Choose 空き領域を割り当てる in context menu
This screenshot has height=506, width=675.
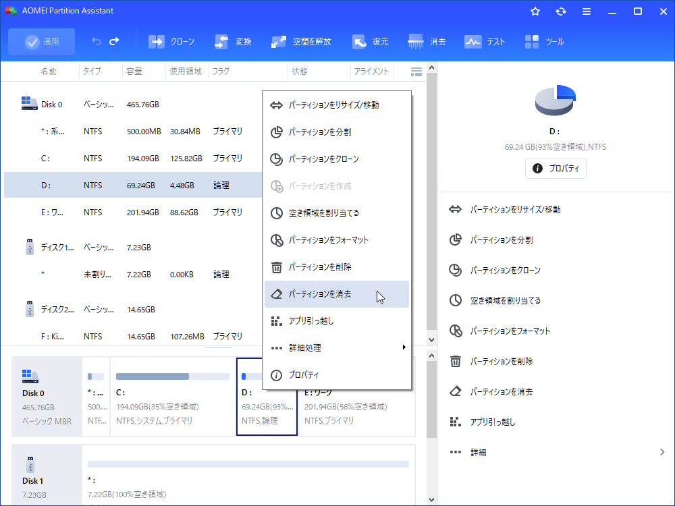(337, 213)
